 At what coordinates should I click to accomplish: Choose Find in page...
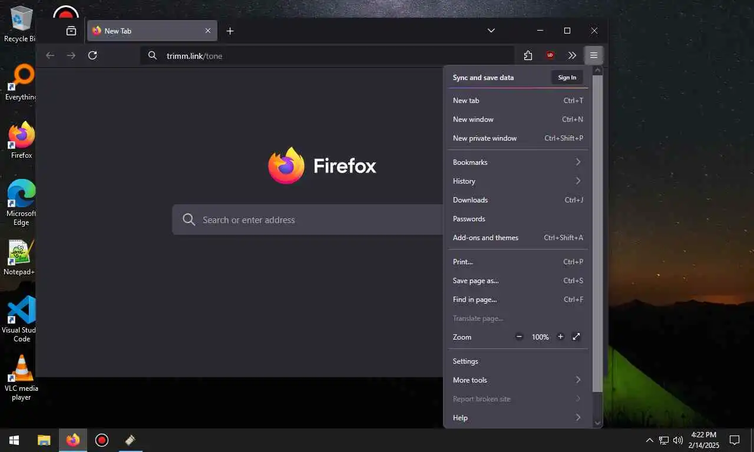[x=518, y=300]
